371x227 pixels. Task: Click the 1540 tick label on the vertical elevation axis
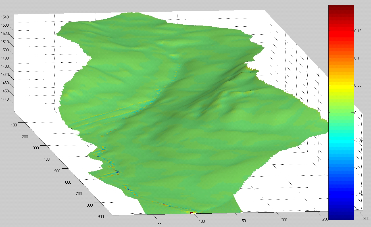click(x=5, y=17)
